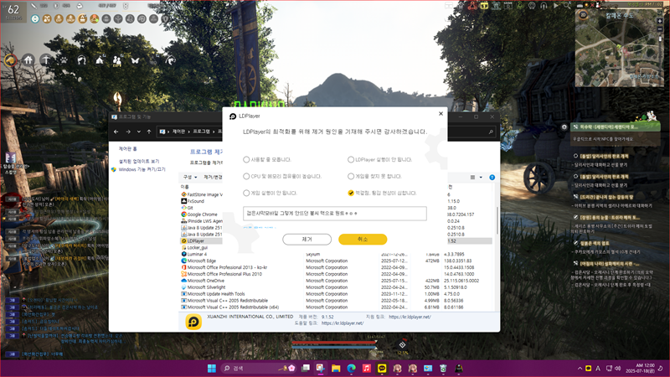Select the '게임 실행이 안 됩니다' radio option

click(246, 193)
